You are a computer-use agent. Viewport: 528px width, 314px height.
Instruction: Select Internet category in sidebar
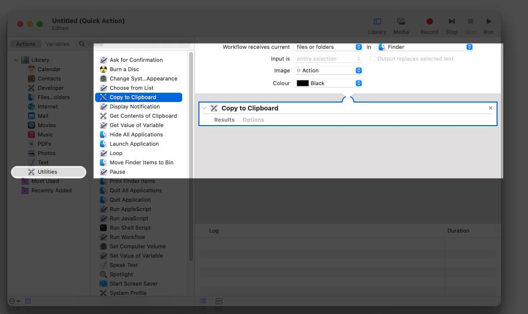(x=48, y=106)
